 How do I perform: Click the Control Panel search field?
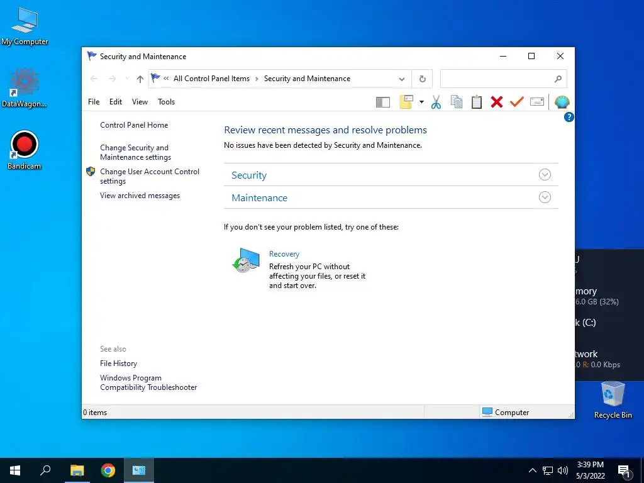coord(504,79)
